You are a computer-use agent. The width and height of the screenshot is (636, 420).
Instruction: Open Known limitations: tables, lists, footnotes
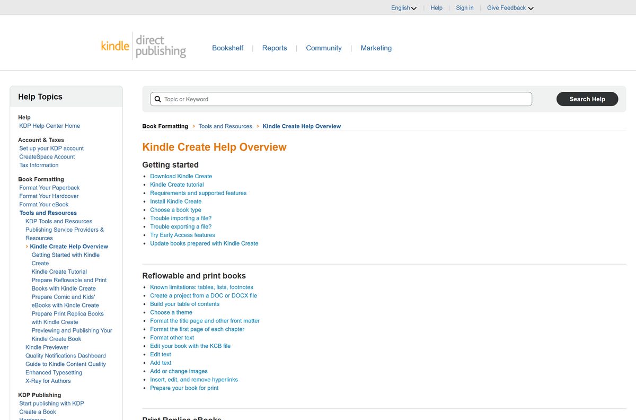tap(202, 287)
